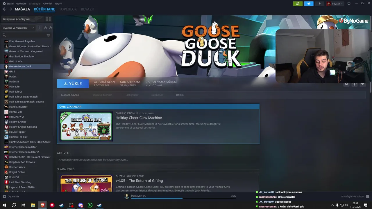Open the Arkadaşlar menu
Viewport: 372px width, 209px height.
[x=35, y=3]
